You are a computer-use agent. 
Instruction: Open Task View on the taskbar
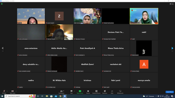(42, 96)
